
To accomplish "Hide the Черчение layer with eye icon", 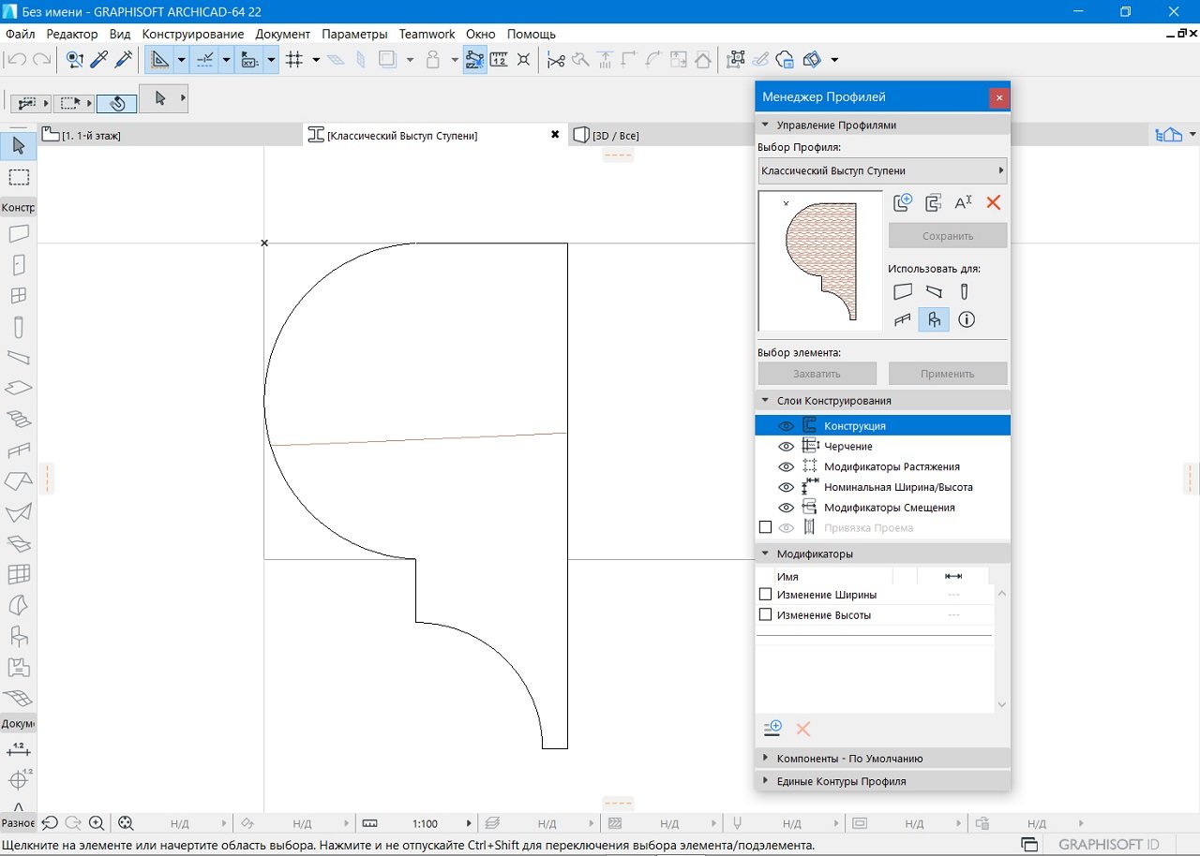I will 786,447.
